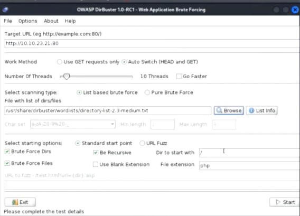Screen dimensions: 300x216
Task: Click the Number Of Threads slider handle
Action: (x=67, y=77)
